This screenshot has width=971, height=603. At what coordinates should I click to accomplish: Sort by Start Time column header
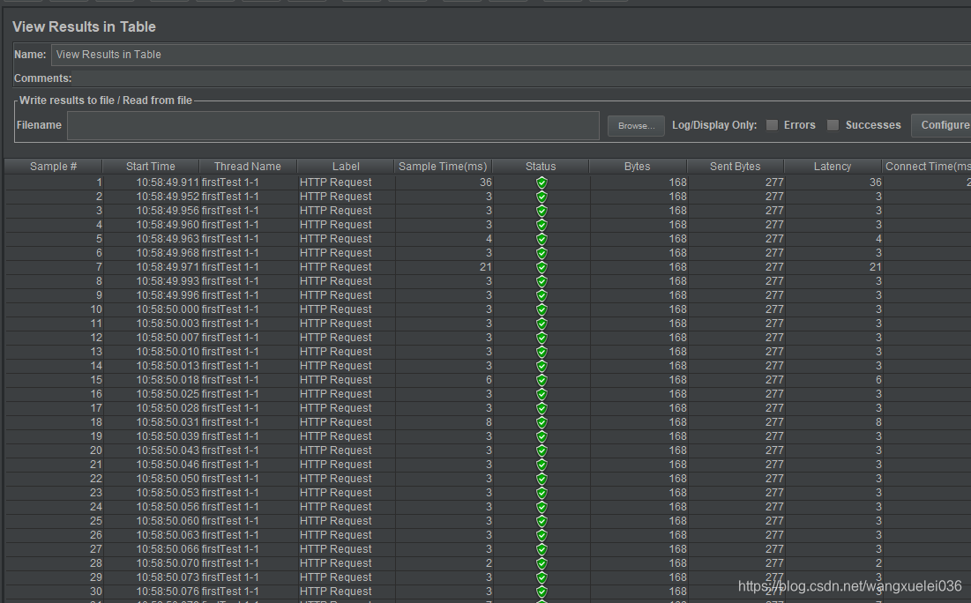coord(151,167)
